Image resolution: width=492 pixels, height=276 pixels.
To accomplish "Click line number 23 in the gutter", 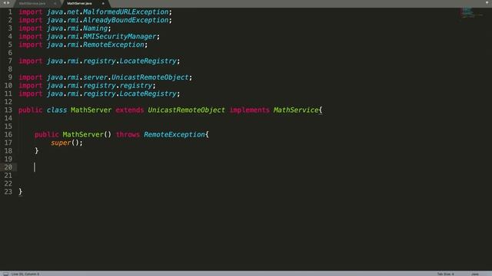I will [8, 192].
